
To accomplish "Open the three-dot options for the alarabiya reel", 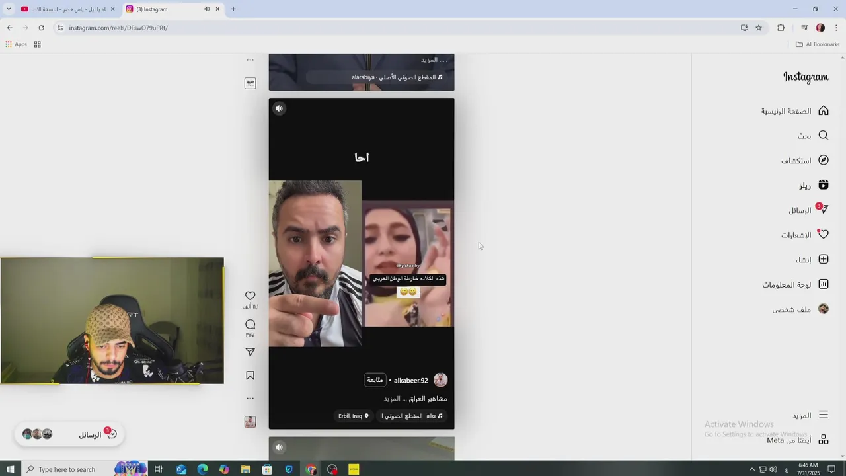I will (250, 59).
